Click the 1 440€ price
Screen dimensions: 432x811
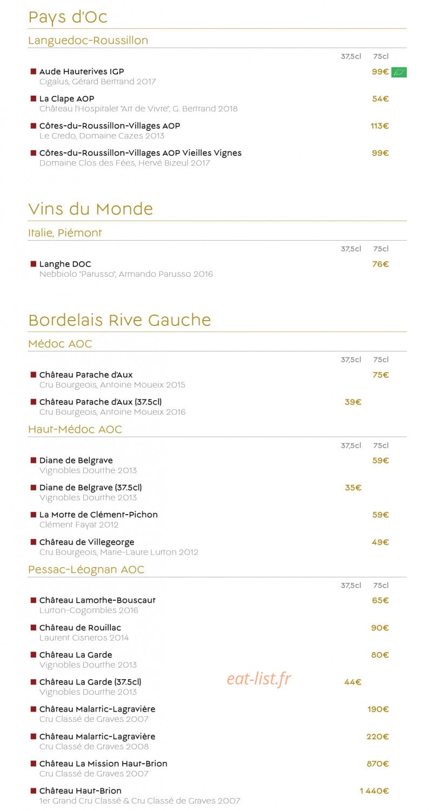coord(374,791)
